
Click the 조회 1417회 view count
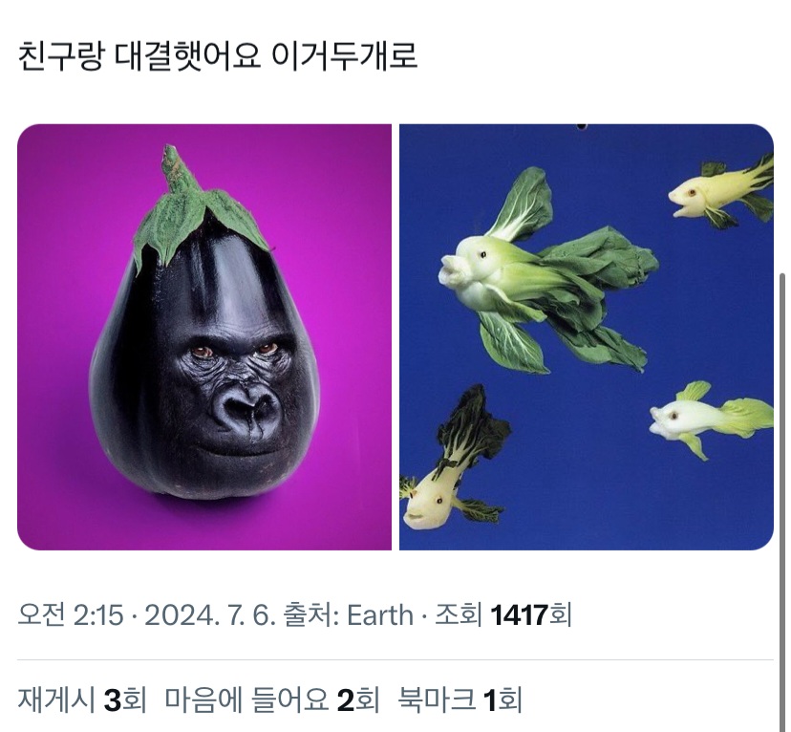tap(502, 615)
